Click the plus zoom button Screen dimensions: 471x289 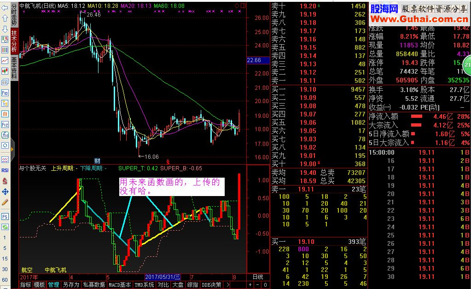(250, 285)
